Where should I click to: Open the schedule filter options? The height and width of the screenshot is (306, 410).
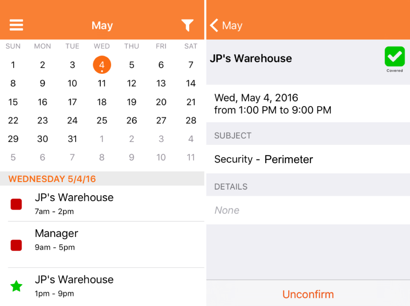pos(187,26)
